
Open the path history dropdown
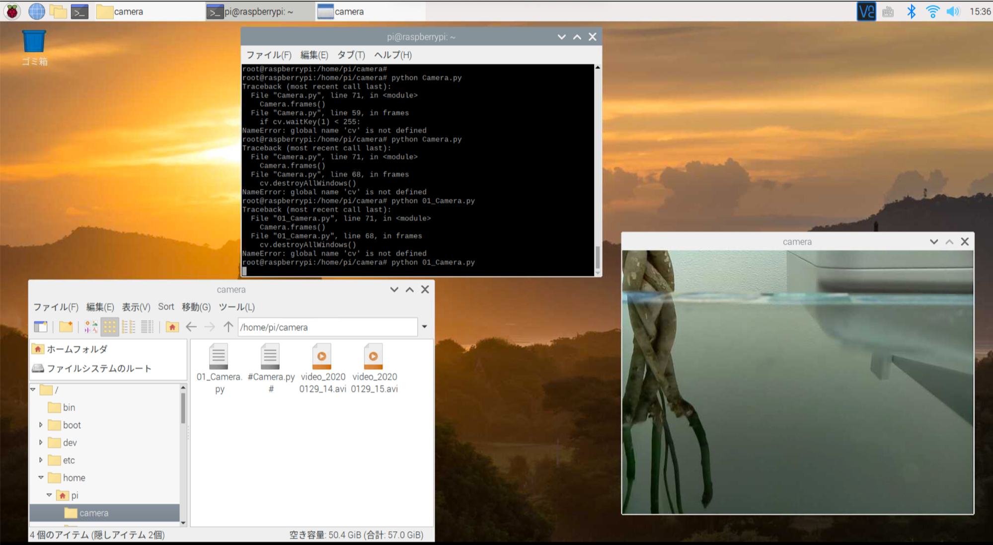click(x=424, y=327)
